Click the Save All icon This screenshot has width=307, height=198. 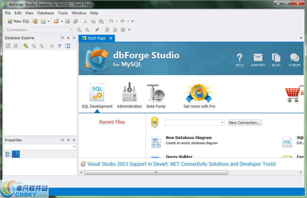pyautogui.click(x=75, y=21)
